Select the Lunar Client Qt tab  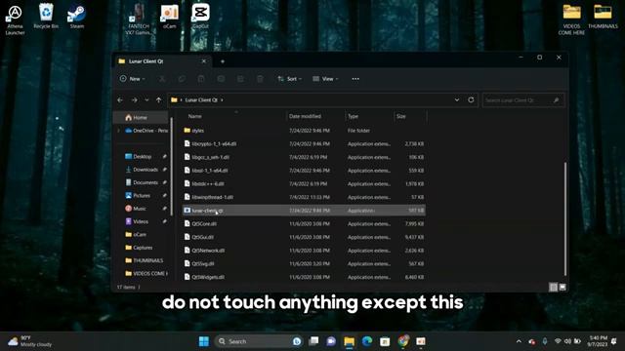tap(163, 61)
